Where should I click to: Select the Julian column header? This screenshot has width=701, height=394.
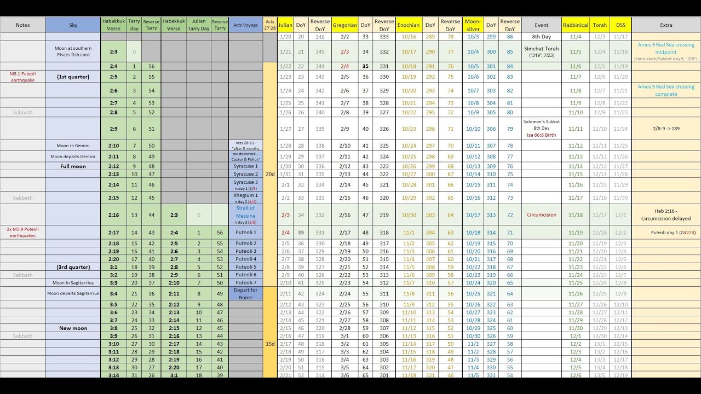[x=285, y=25]
